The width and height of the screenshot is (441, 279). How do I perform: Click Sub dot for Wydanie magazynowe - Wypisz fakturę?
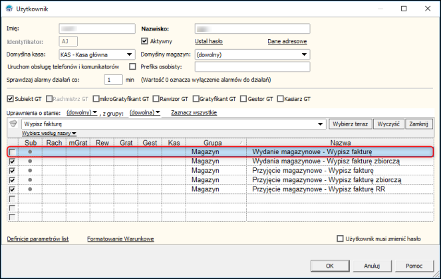(30, 152)
